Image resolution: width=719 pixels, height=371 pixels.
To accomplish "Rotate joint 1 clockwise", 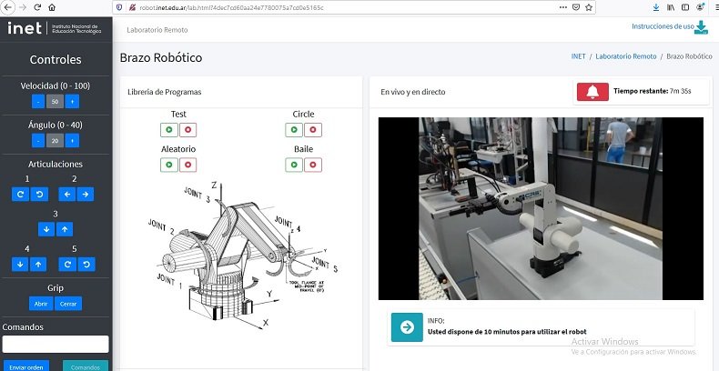I will tap(21, 194).
